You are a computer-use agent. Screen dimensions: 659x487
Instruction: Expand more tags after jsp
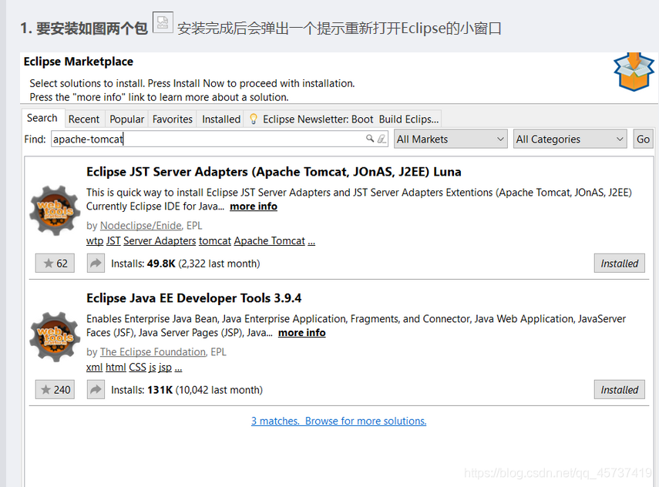click(178, 368)
